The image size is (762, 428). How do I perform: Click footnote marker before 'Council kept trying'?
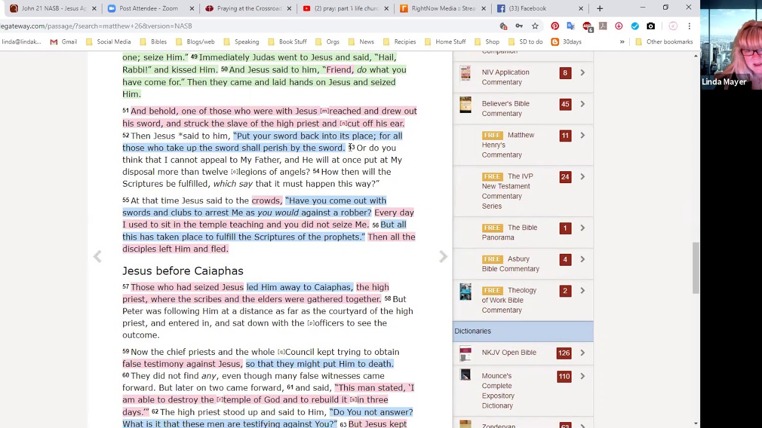click(x=281, y=352)
